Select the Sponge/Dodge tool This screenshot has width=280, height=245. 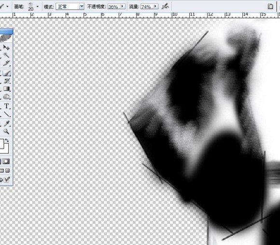click(7, 96)
